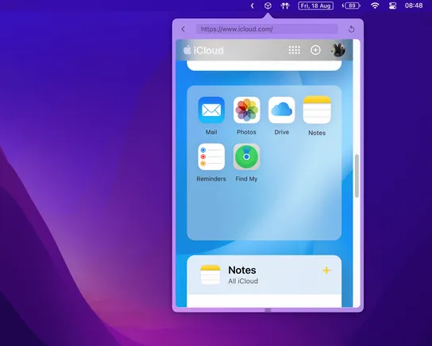The width and height of the screenshot is (432, 346).
Task: Reload the page with refresh icon
Action: (x=351, y=29)
